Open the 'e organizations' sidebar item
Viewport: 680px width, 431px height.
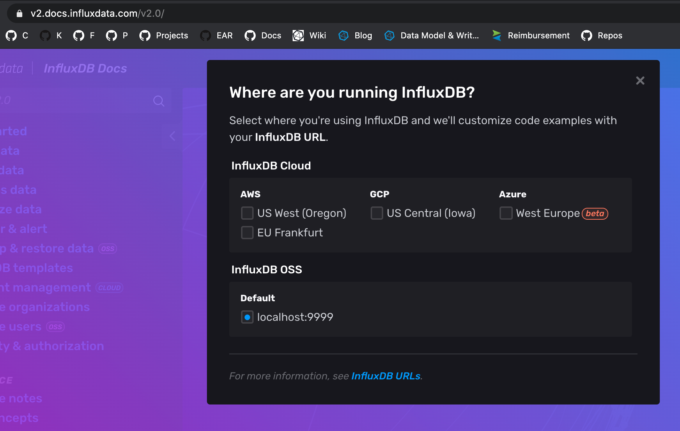[x=45, y=307]
